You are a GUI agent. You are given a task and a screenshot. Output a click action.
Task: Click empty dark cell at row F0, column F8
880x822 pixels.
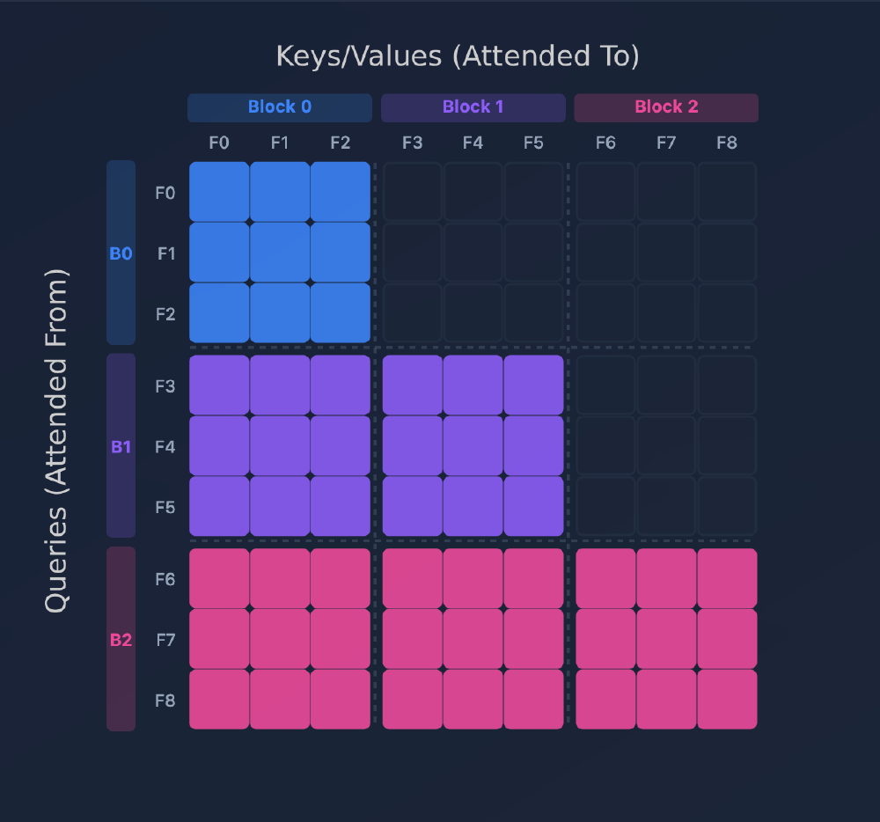click(727, 192)
